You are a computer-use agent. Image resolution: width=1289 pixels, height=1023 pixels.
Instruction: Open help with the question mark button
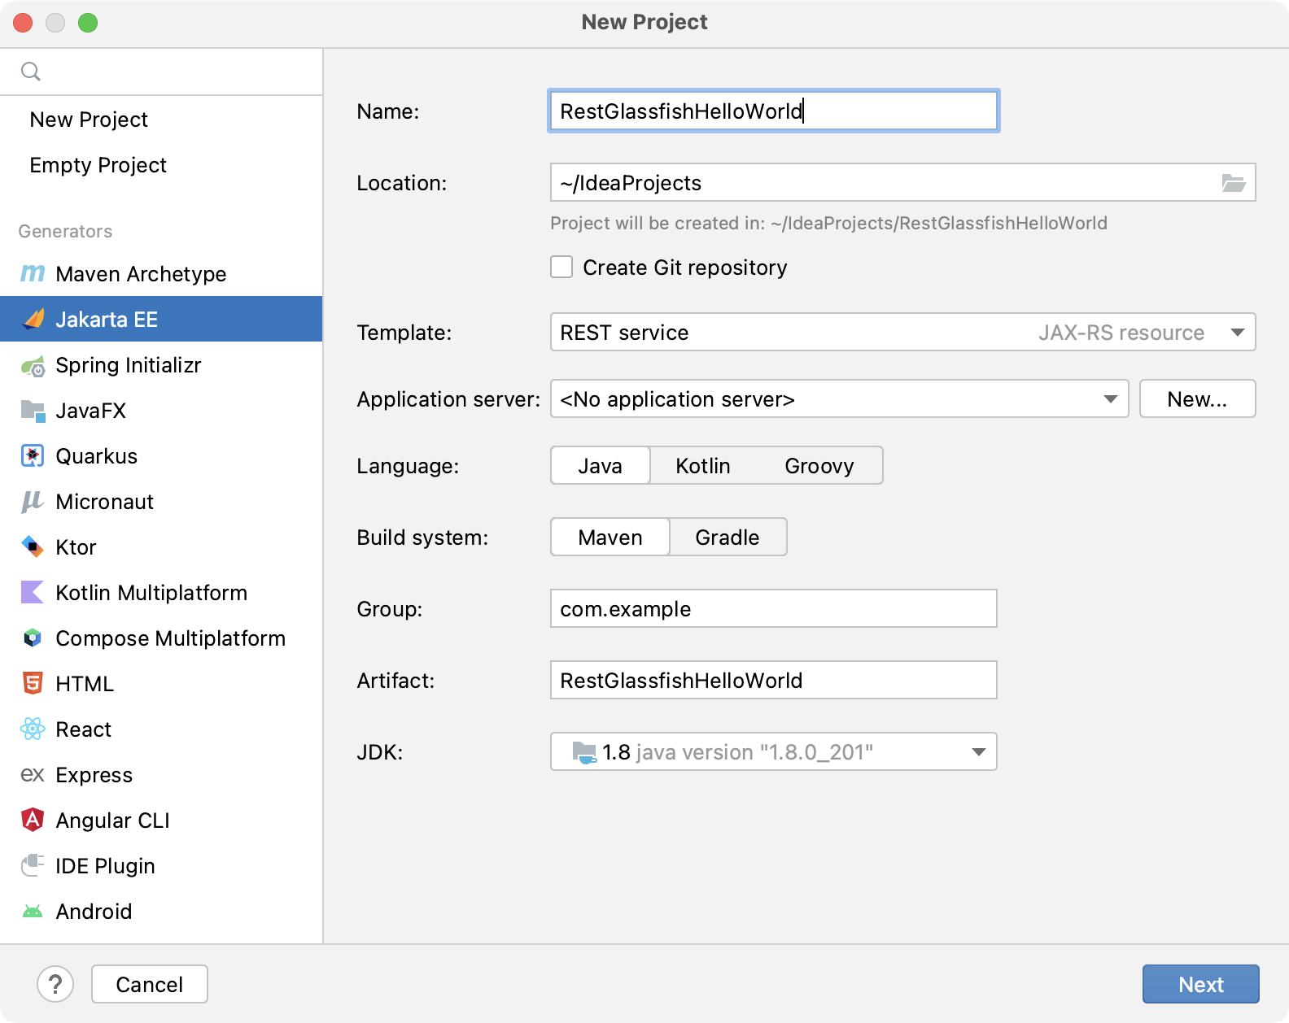(x=55, y=984)
